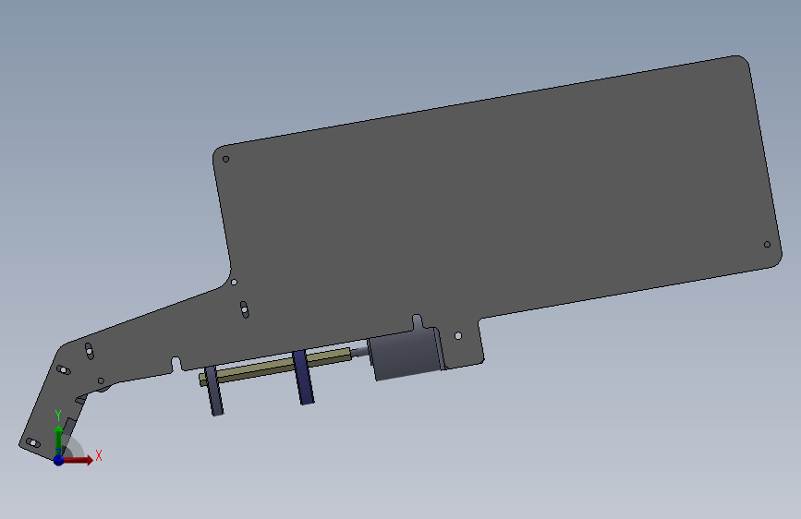Click the green Y axis arrow of the triad

click(59, 440)
